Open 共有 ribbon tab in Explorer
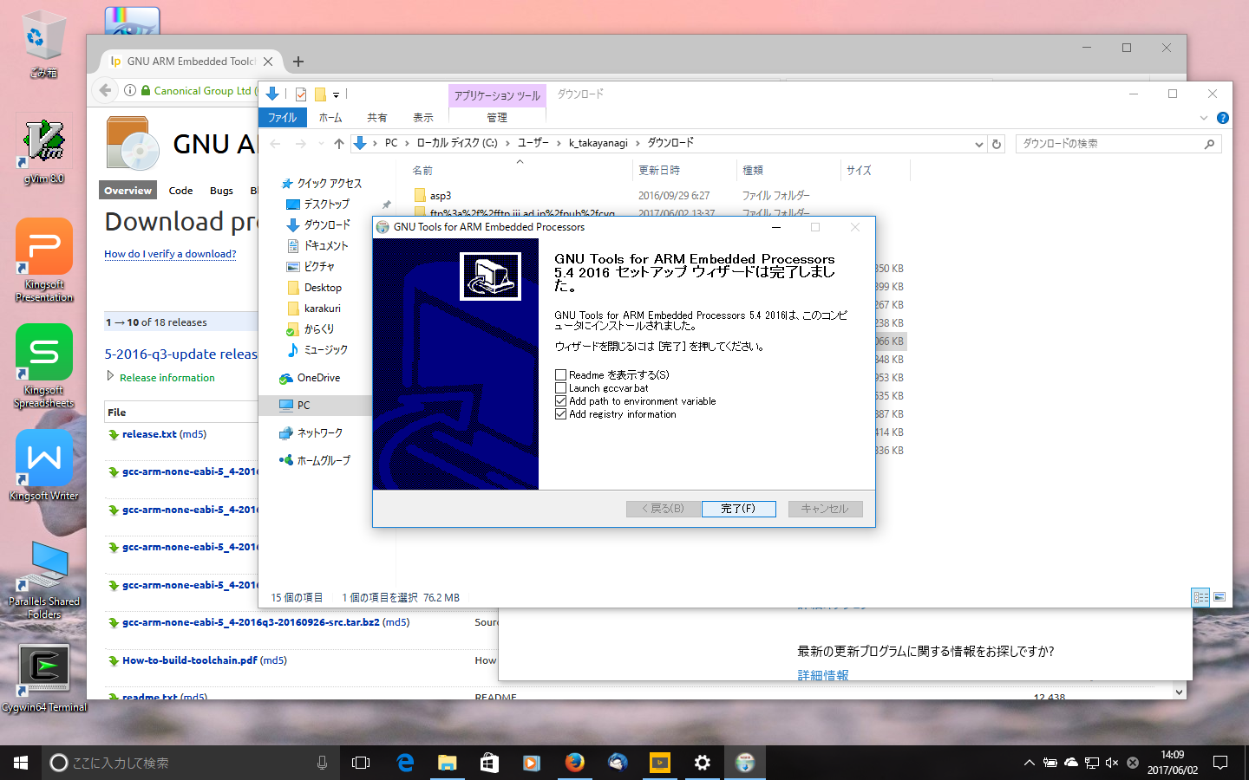Viewport: 1249px width, 780px height. [x=376, y=118]
